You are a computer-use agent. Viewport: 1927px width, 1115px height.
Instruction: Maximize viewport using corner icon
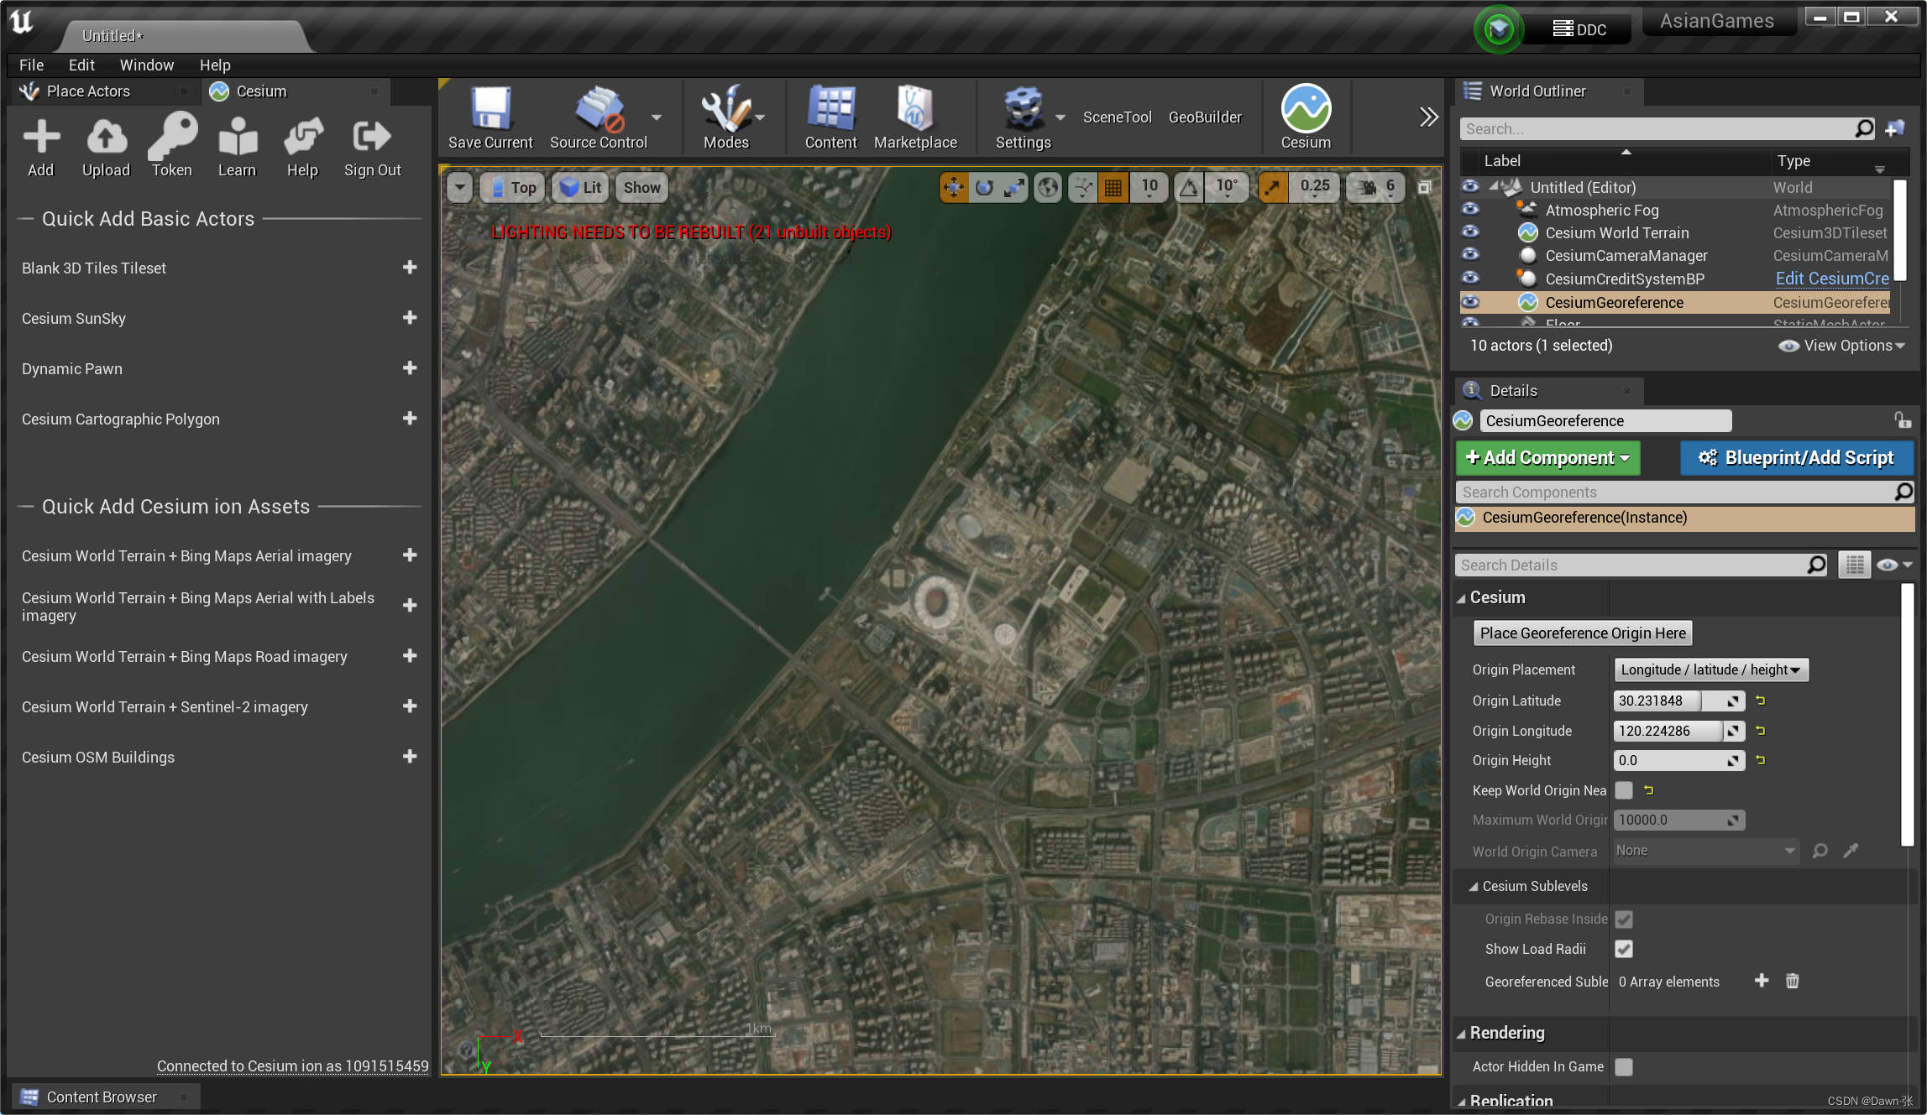pyautogui.click(x=1425, y=188)
